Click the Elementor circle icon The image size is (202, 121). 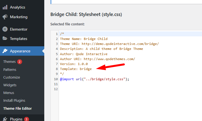[5, 29]
